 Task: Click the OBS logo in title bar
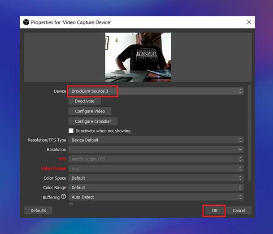[26, 22]
